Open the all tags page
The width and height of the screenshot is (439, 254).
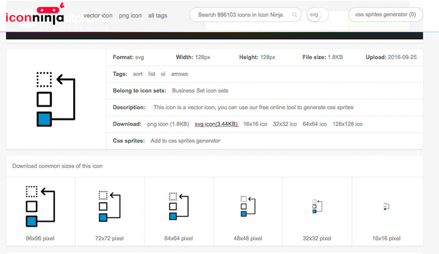point(158,16)
